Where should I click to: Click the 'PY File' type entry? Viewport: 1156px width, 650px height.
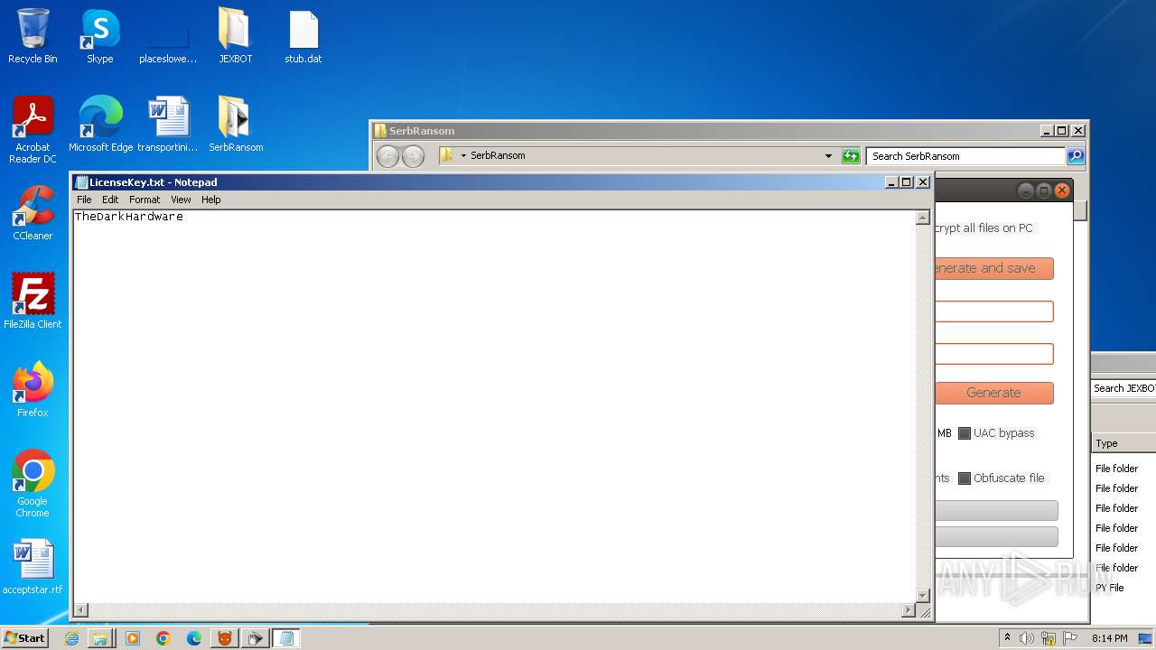[1110, 588]
